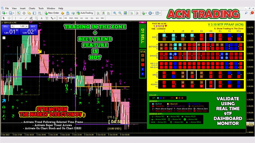Switch chart to Candlesticks mode
This screenshot has height=143, width=255.
click(x=103, y=13)
